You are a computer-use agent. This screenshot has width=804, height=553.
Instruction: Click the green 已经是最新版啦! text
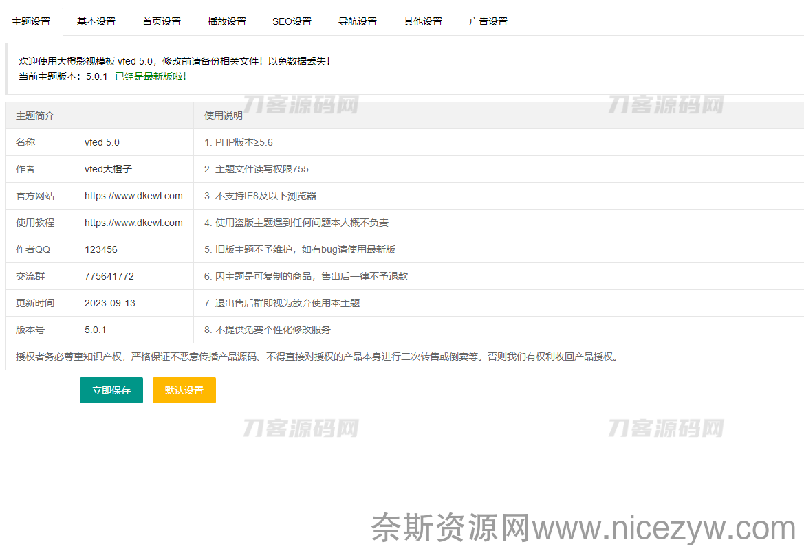click(x=151, y=76)
